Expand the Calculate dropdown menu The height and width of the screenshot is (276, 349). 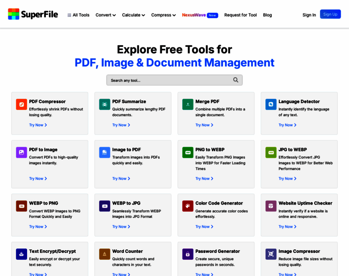click(133, 15)
